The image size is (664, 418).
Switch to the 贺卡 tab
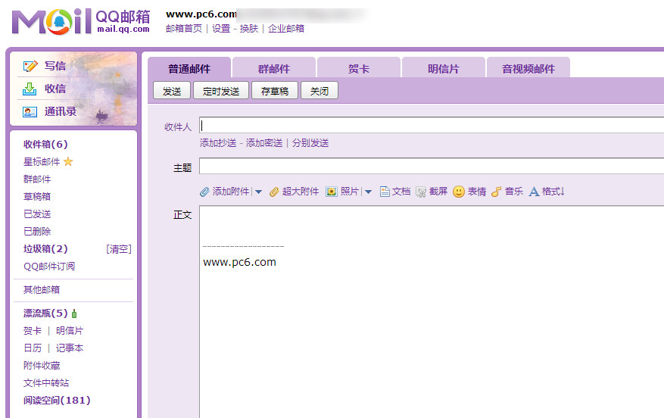click(359, 69)
